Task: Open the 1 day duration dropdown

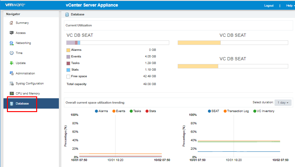Action: pos(283,103)
